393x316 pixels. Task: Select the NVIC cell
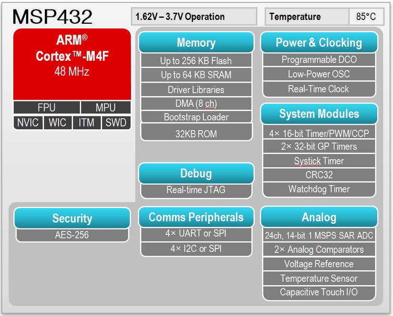[x=28, y=123]
